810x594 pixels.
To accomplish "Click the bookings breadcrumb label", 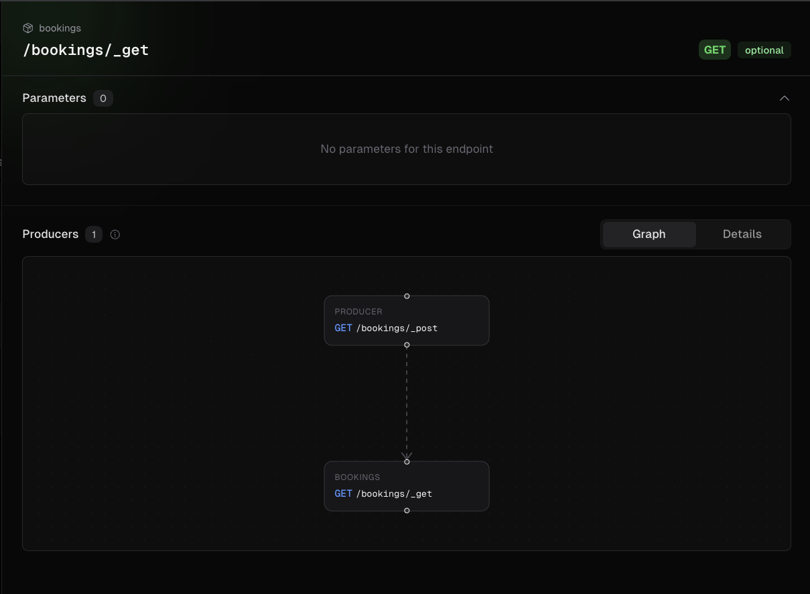I will tap(60, 28).
